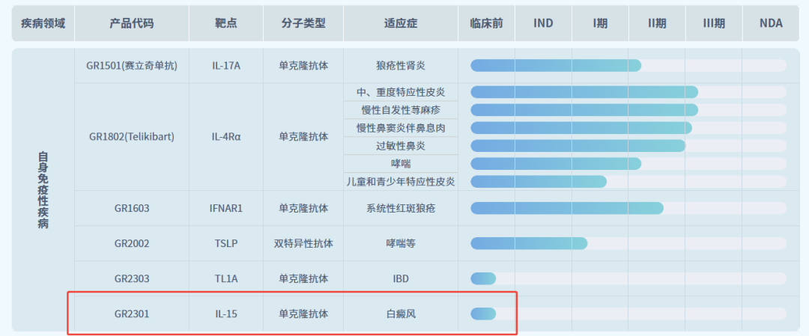Click indication 哮喘 under GR1802

(x=400, y=163)
